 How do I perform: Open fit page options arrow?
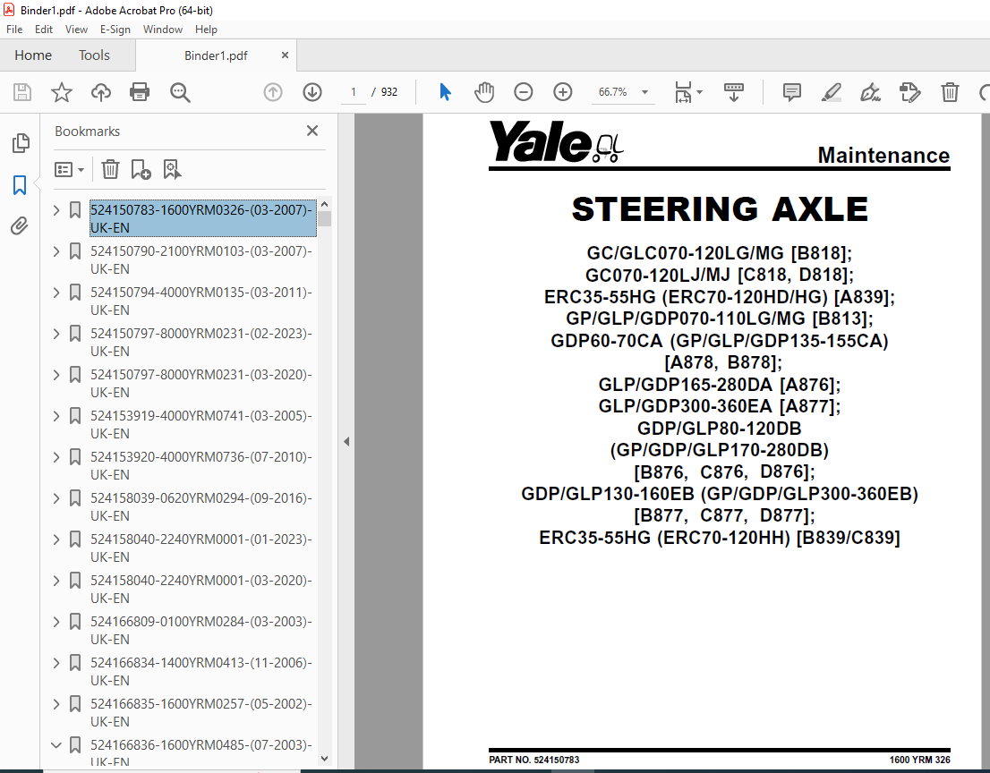[x=699, y=92]
